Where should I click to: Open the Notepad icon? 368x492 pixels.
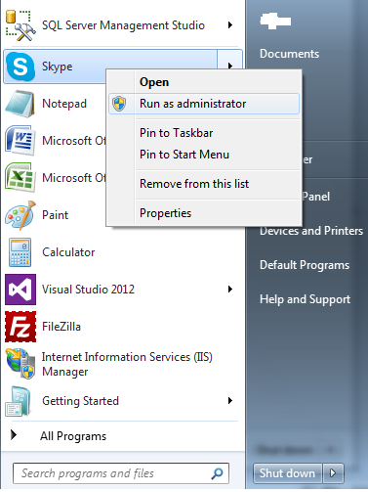point(20,104)
